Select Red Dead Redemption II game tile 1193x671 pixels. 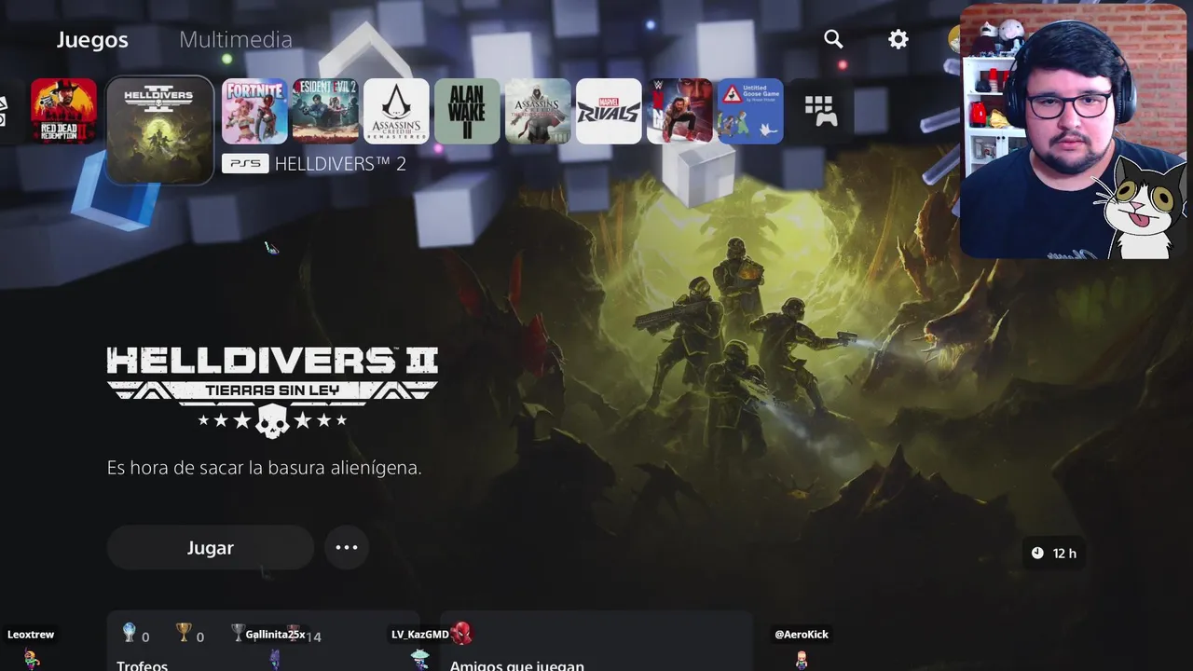click(x=63, y=111)
